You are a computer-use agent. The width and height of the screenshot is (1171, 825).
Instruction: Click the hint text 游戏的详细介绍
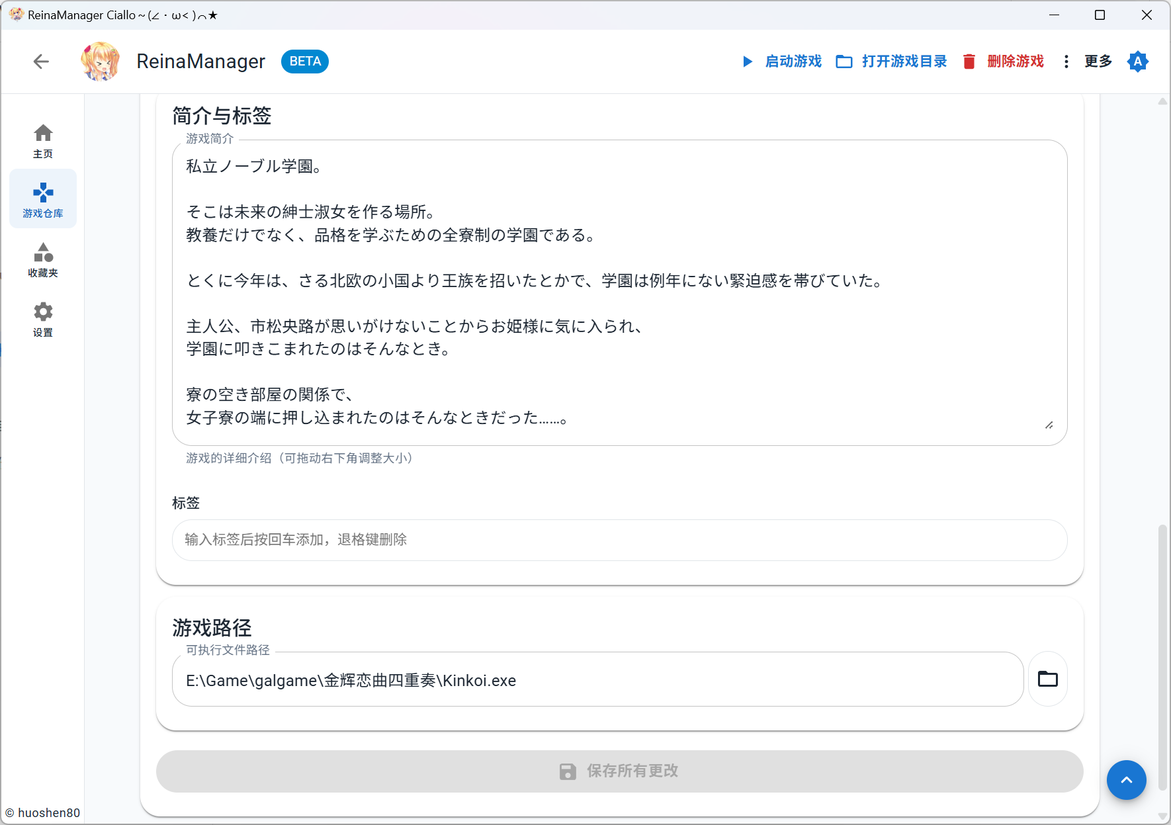click(x=300, y=458)
